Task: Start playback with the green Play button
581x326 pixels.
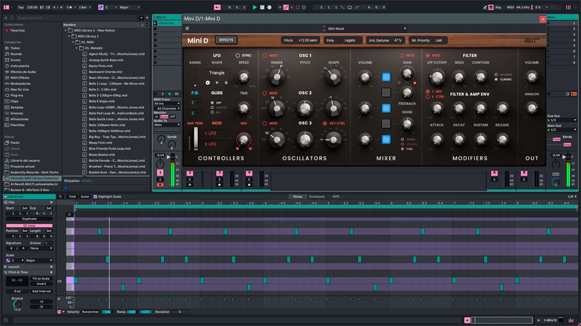Action: pos(255,7)
